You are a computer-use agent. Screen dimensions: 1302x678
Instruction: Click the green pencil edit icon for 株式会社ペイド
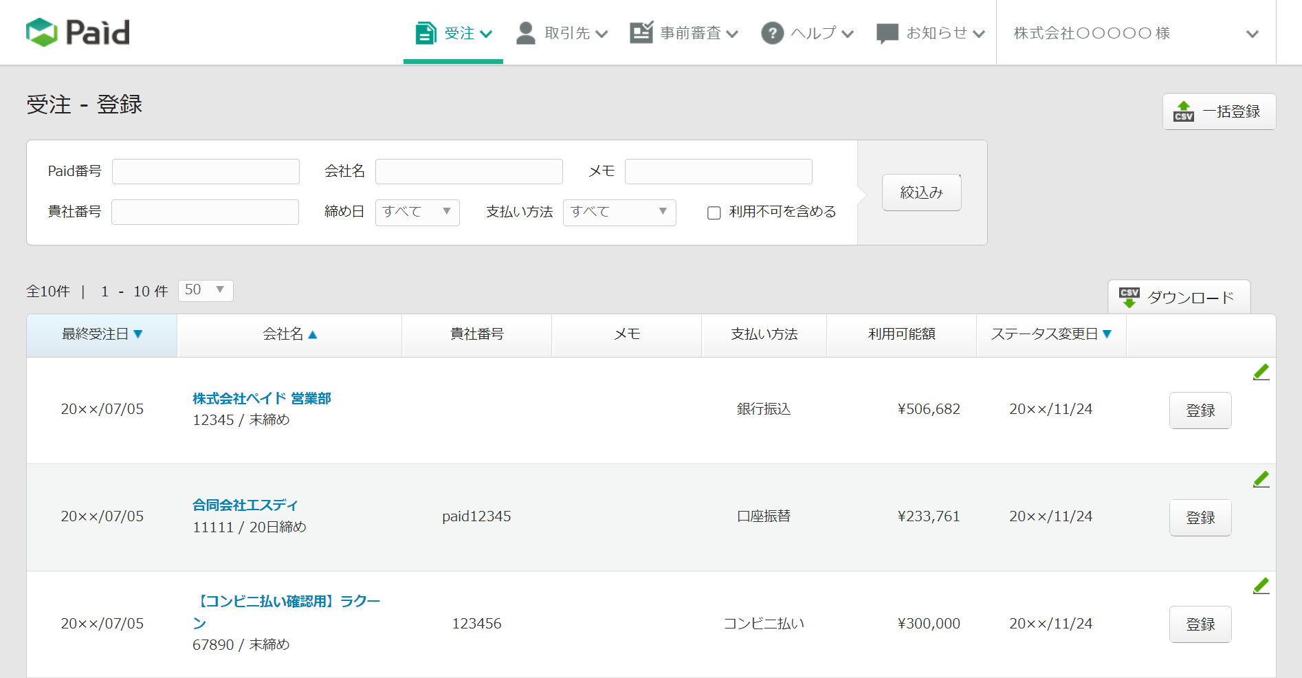1261,372
